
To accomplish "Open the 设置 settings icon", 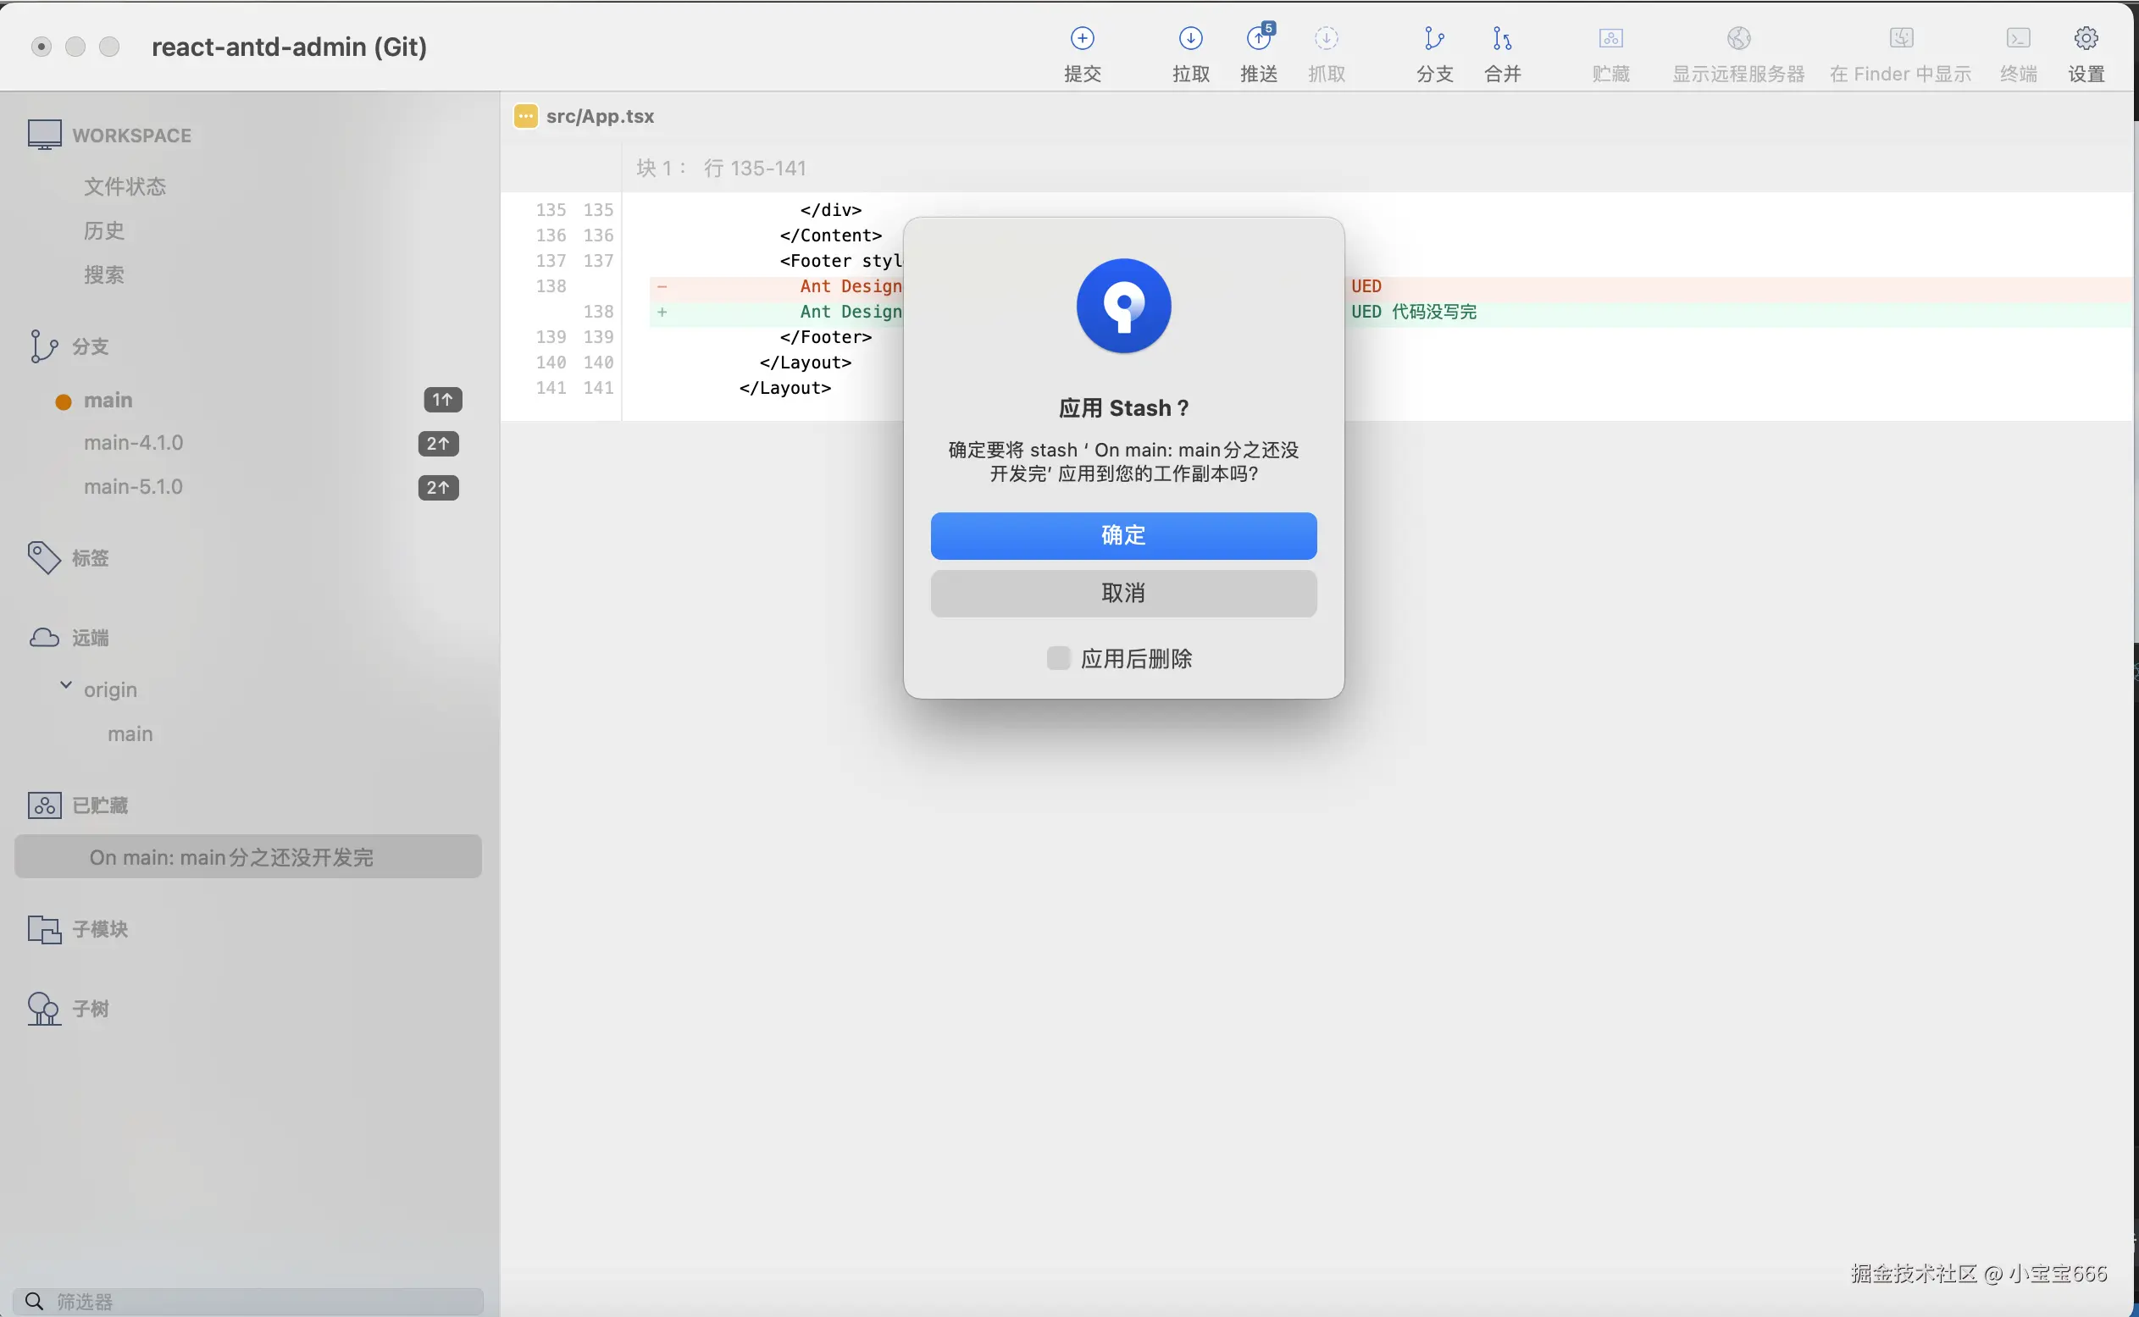I will pos(2086,38).
